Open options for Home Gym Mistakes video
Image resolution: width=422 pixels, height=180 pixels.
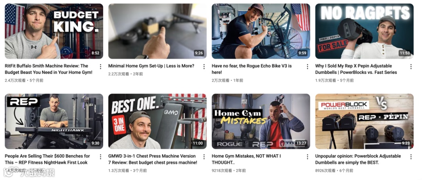308,157
